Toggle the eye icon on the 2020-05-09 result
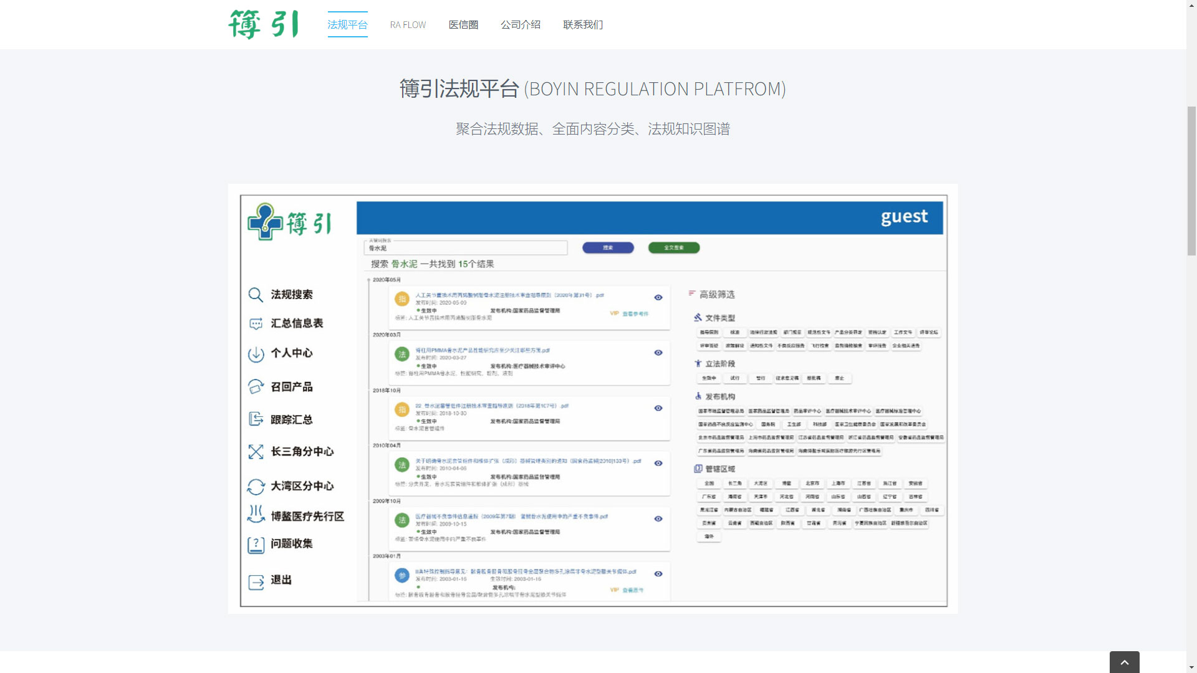1197x673 pixels. tap(658, 297)
